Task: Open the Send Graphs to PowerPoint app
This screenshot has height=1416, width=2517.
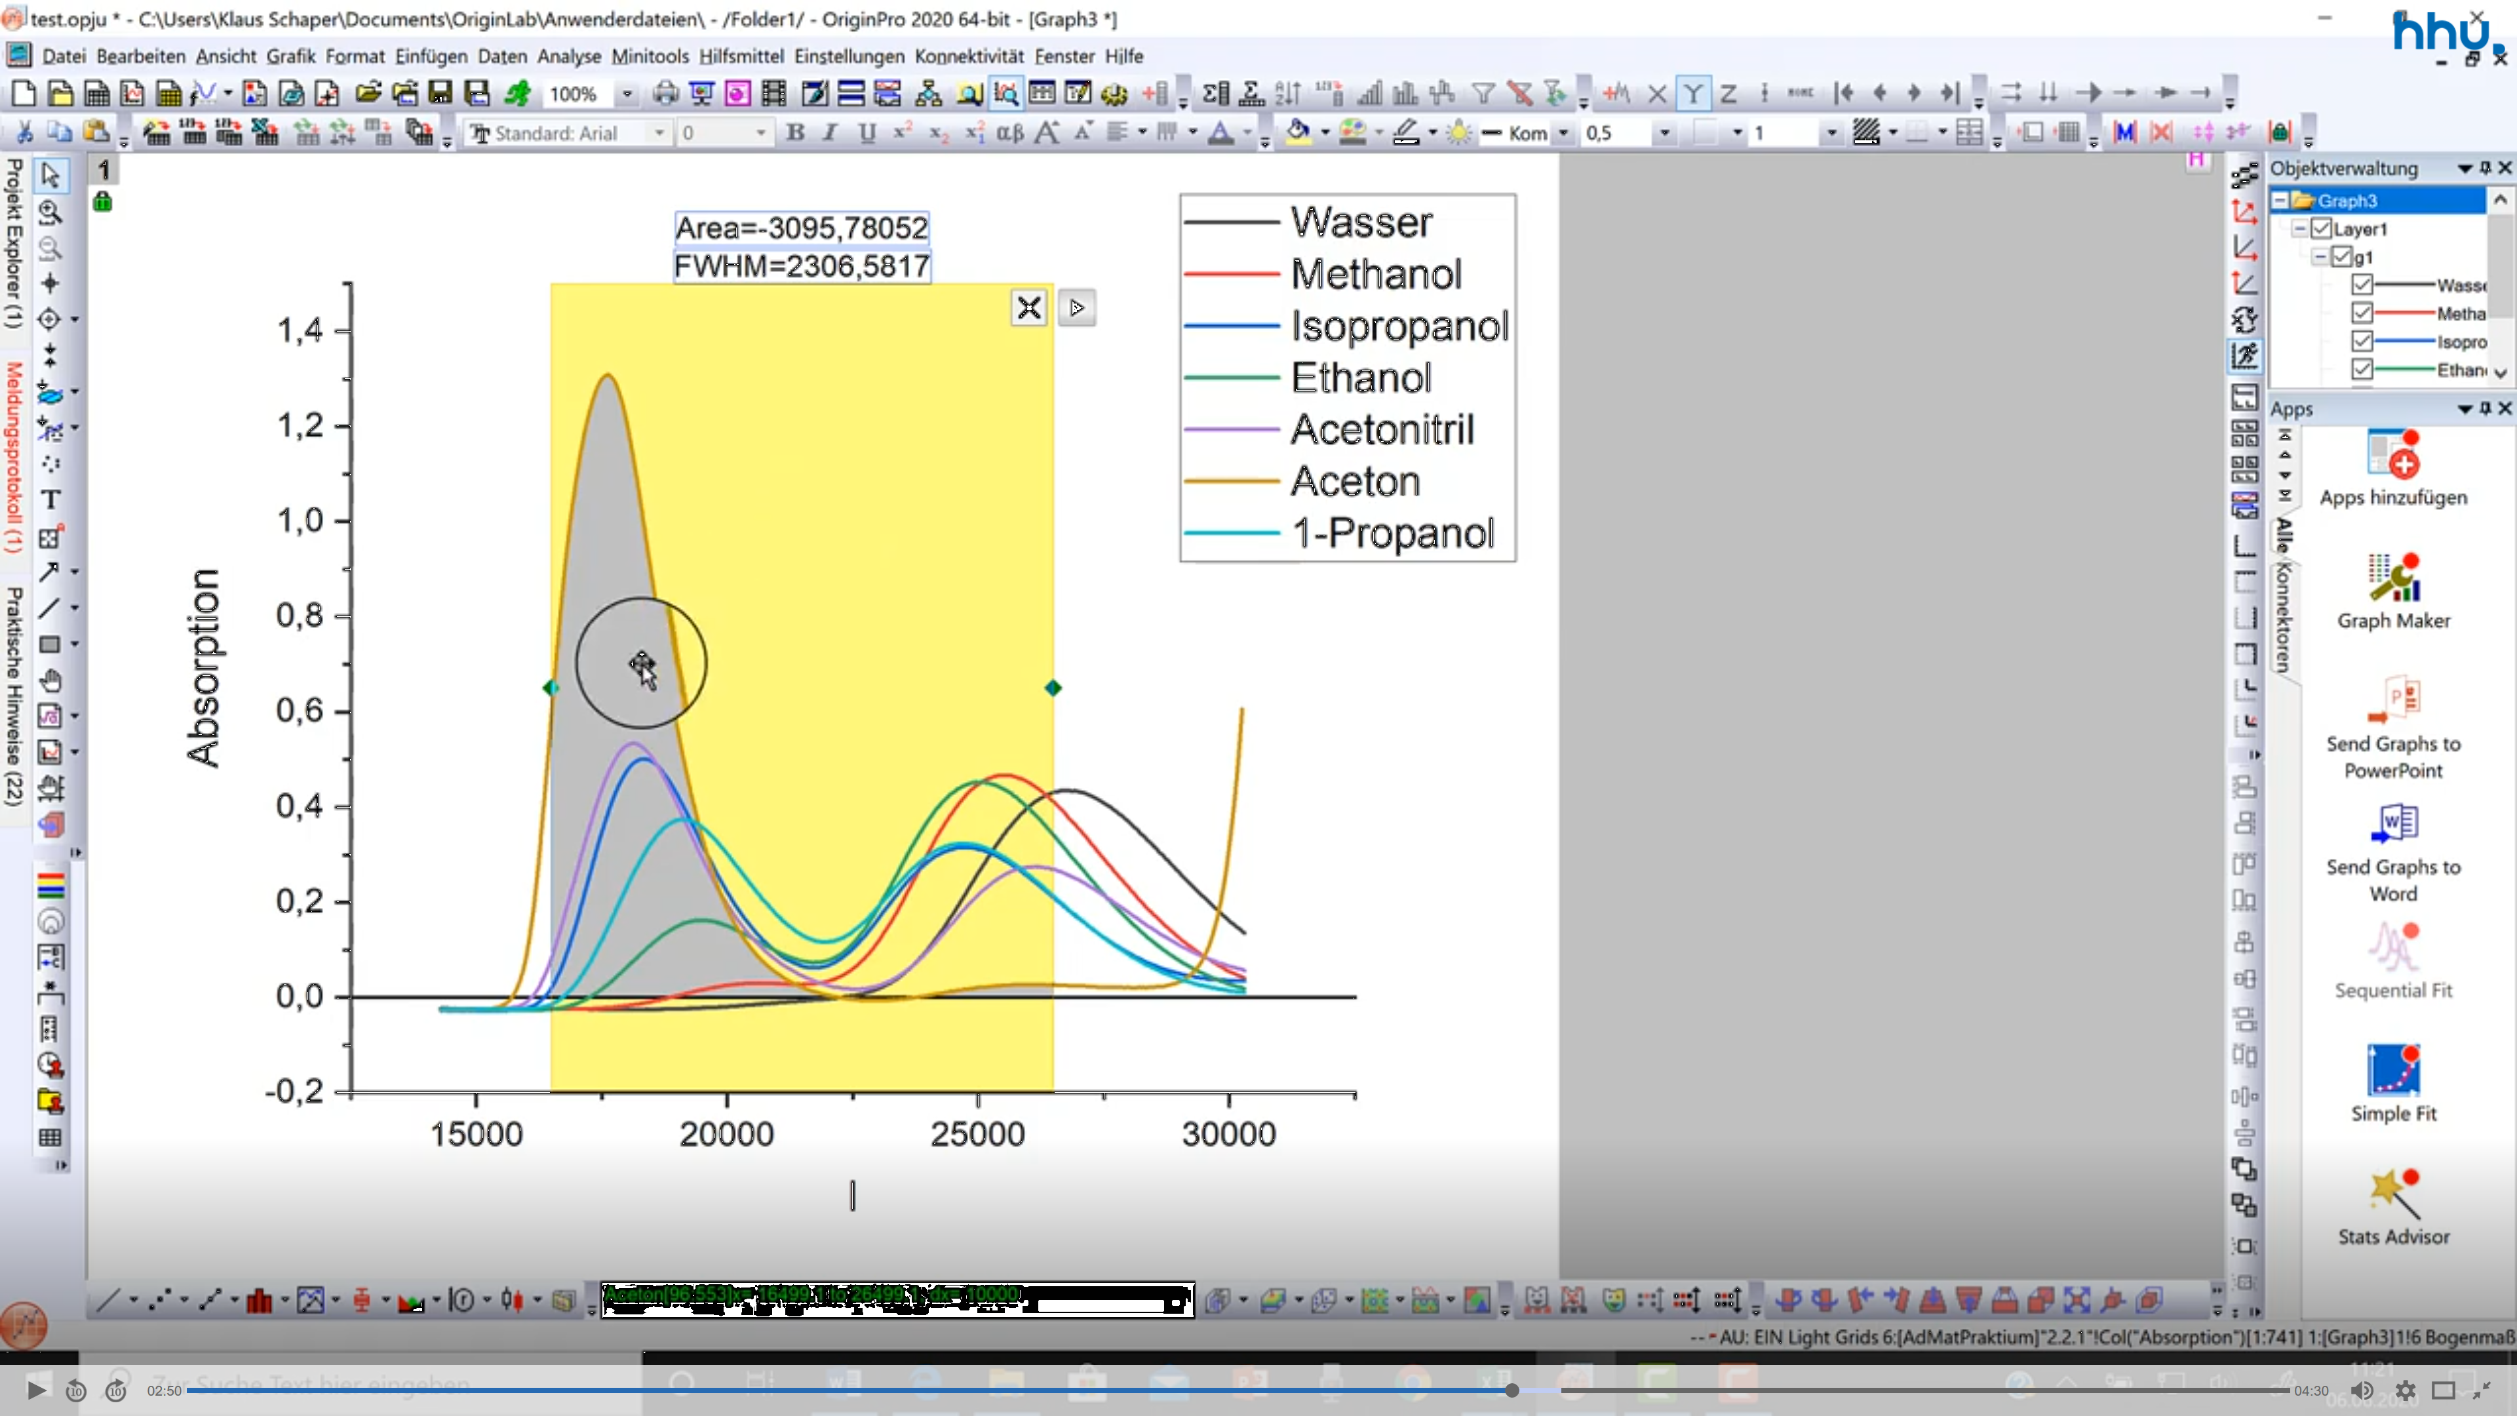Action: [2393, 727]
